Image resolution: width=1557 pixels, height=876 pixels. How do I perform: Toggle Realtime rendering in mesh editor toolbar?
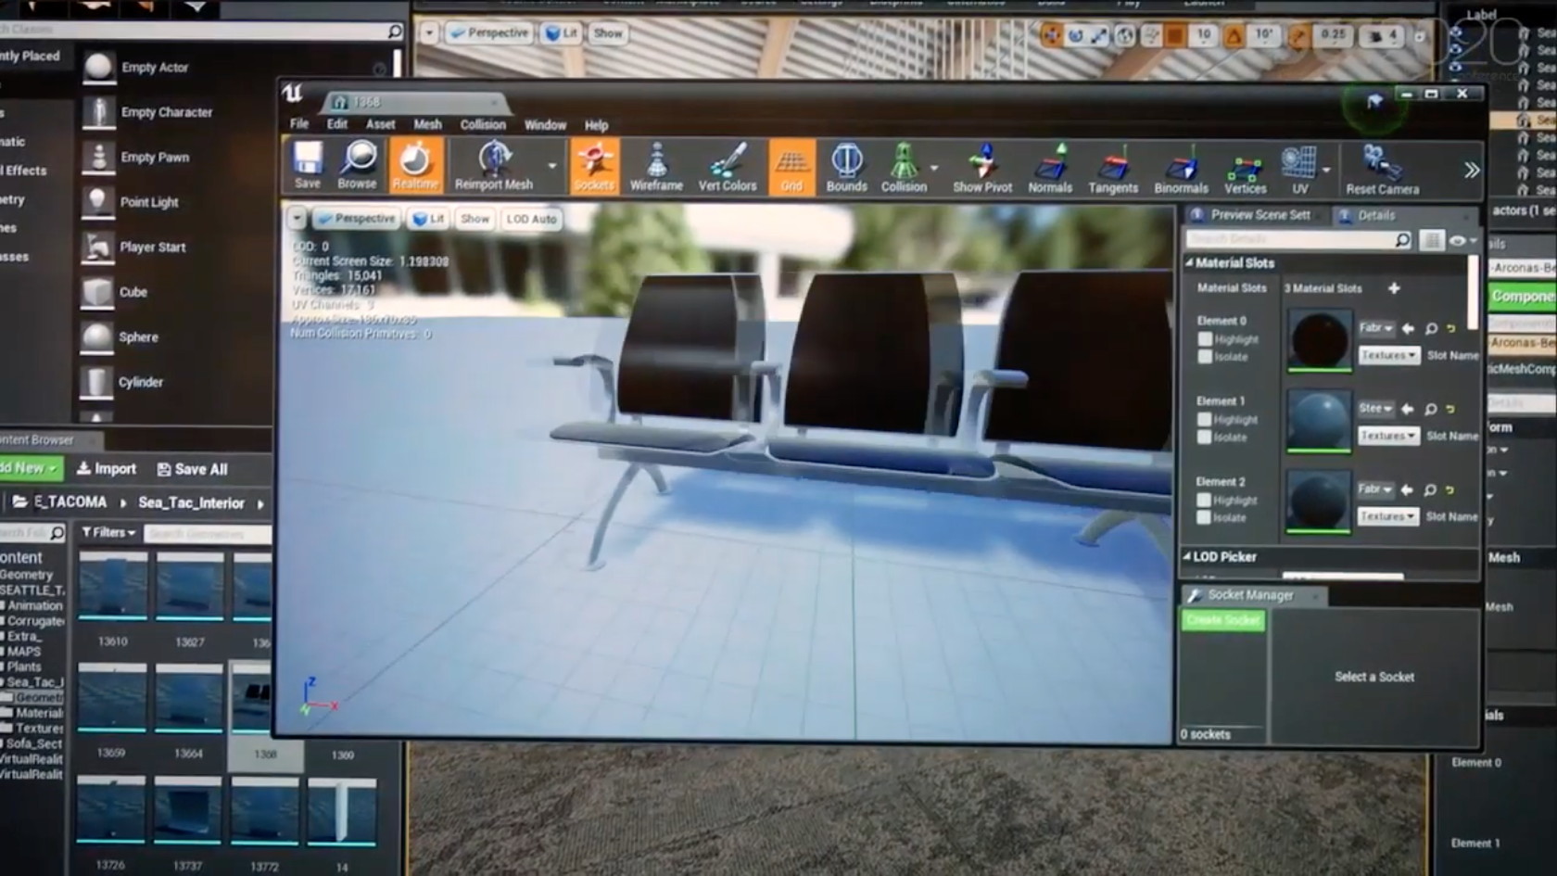pyautogui.click(x=414, y=166)
